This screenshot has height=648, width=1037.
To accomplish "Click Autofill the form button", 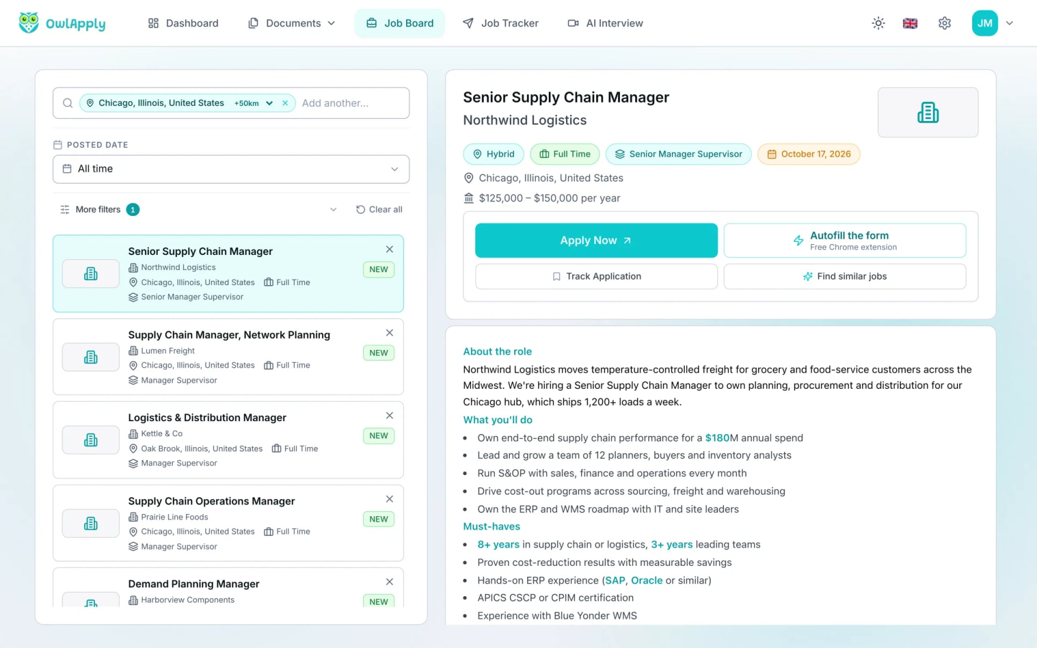I will click(x=845, y=240).
